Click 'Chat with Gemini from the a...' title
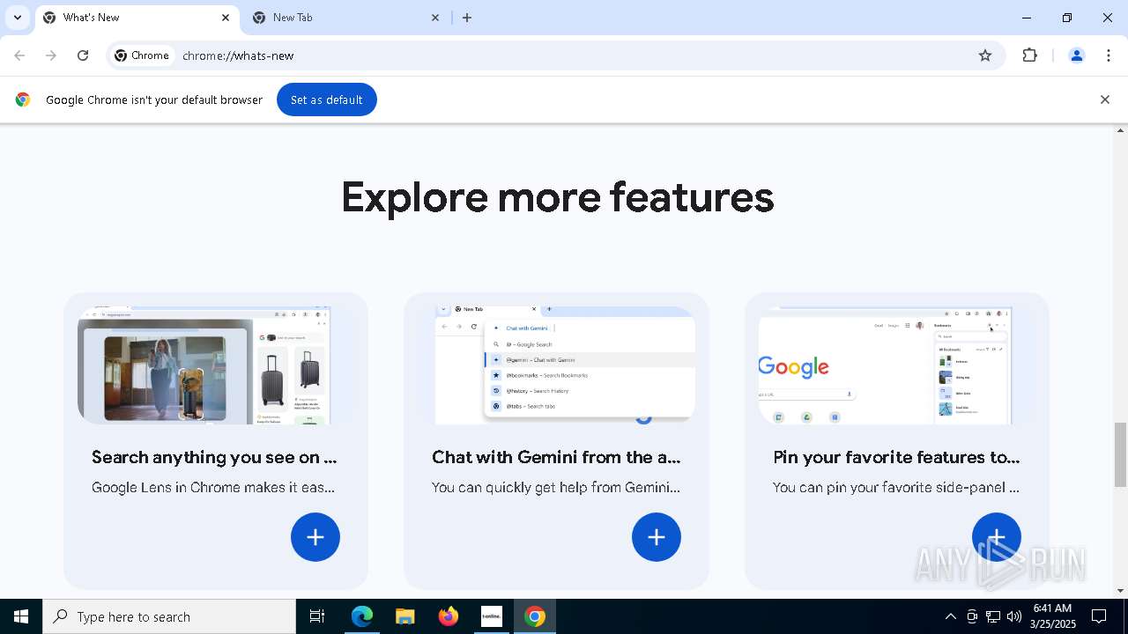The height and width of the screenshot is (634, 1128). pos(556,457)
